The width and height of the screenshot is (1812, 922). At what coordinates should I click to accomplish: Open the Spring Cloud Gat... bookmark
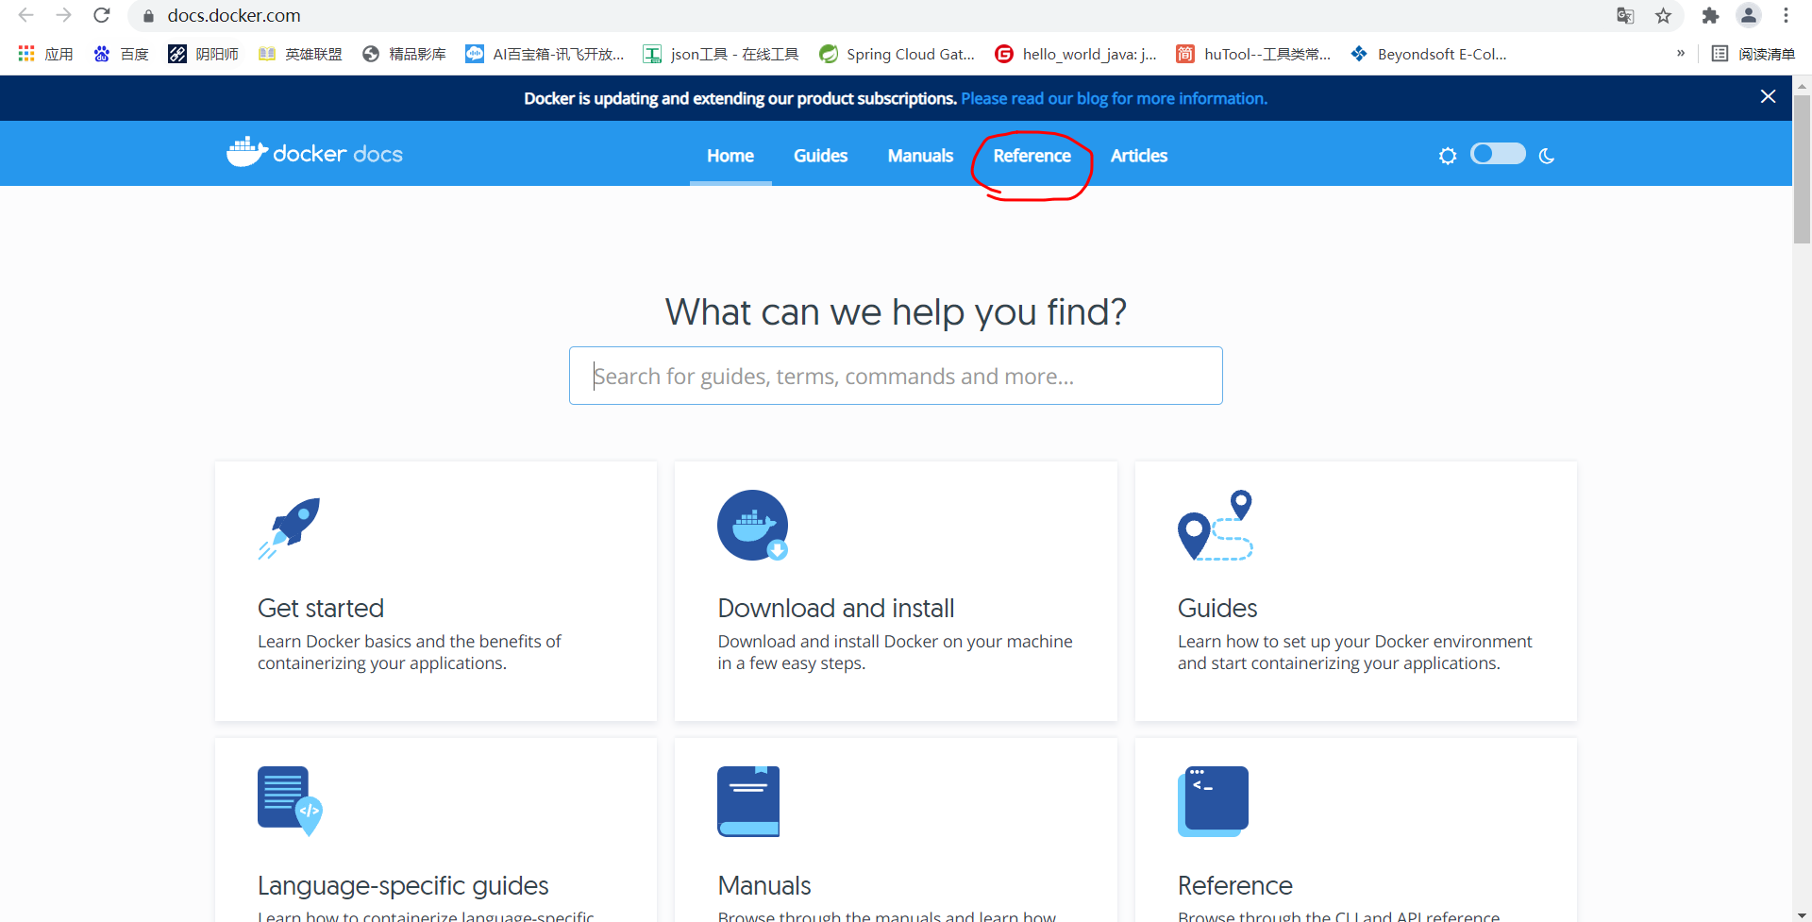[x=897, y=54]
